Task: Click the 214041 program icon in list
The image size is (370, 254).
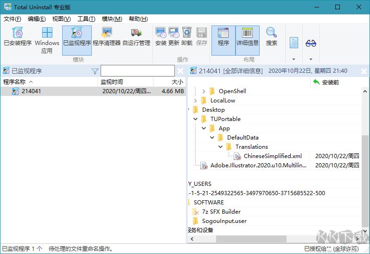Action: (x=15, y=91)
